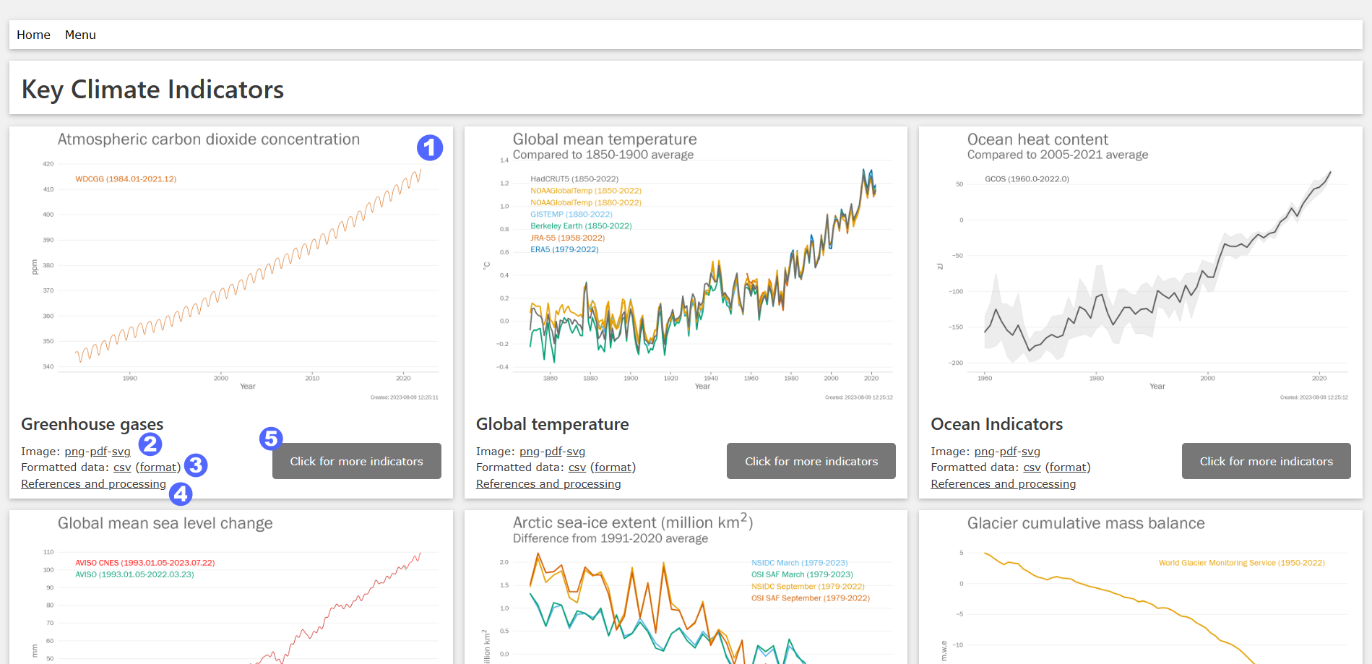This screenshot has height=664, width=1372.
Task: Open the Ocean Indicators png link
Action: 984,452
